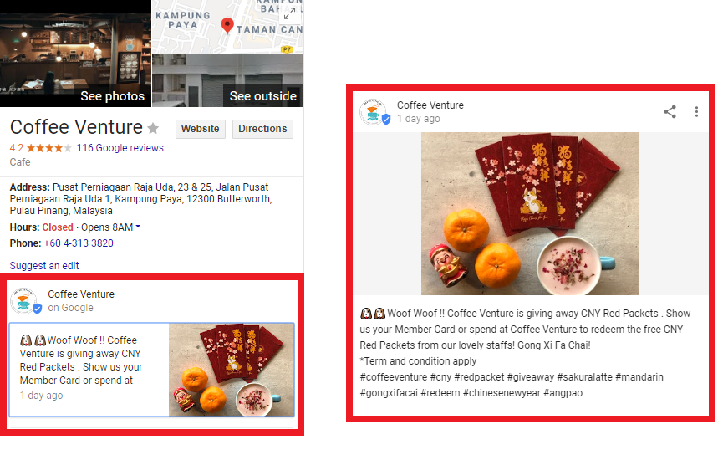Expand opening hours dropdown arrow
This screenshot has width=723, height=460.
pyautogui.click(x=138, y=227)
